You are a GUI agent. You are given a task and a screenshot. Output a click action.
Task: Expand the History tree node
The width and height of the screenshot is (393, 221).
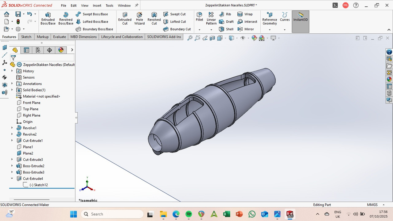pos(12,71)
